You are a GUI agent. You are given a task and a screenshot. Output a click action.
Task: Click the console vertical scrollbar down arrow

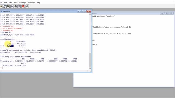tap(90, 69)
